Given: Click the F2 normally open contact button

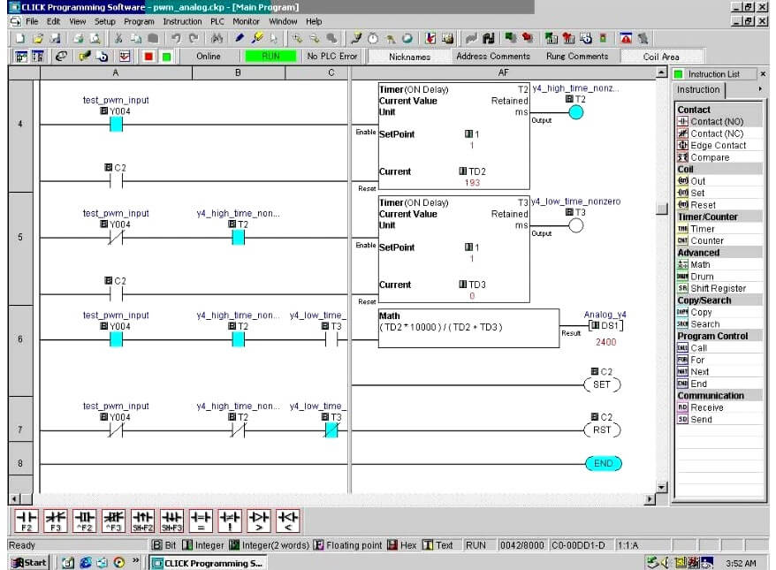Looking at the screenshot, I should point(27,519).
